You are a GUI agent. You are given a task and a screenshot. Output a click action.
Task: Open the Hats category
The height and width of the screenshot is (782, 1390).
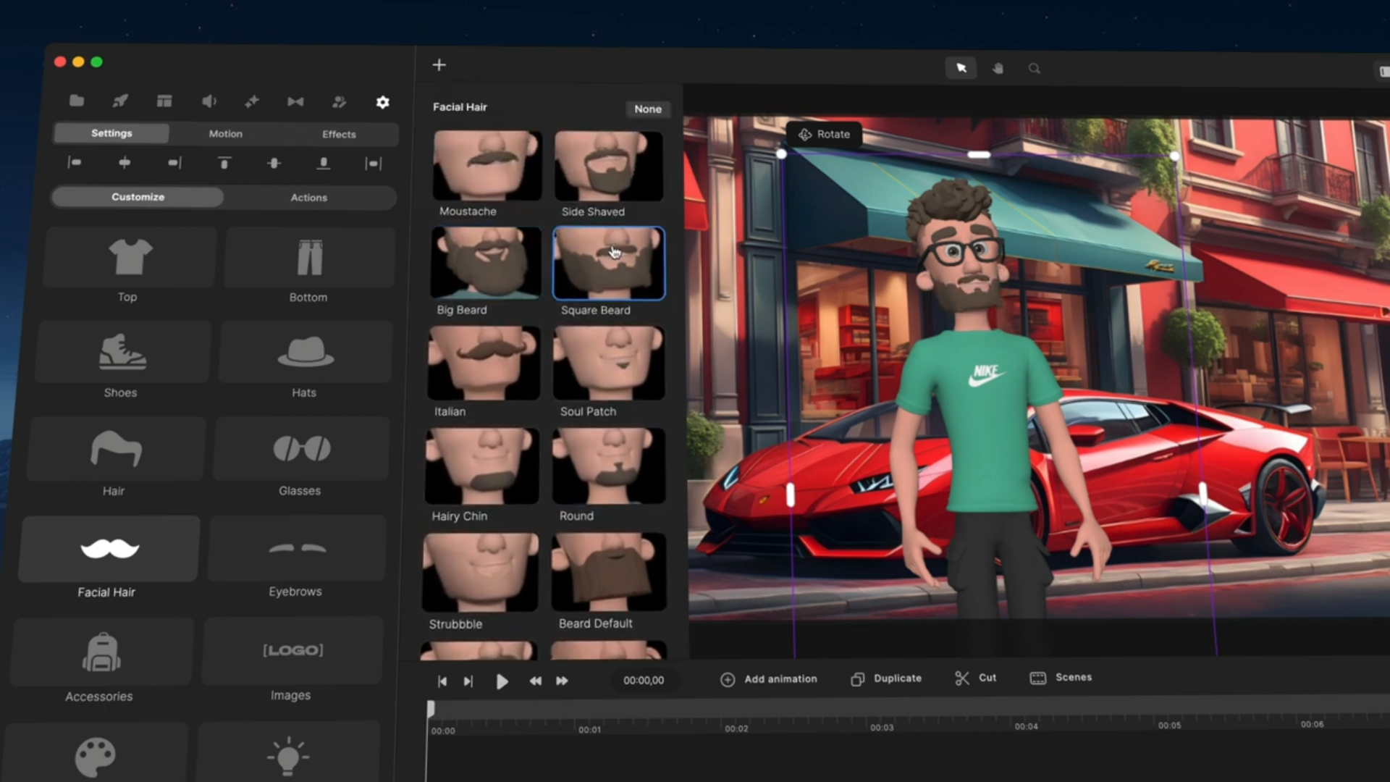[306, 352]
